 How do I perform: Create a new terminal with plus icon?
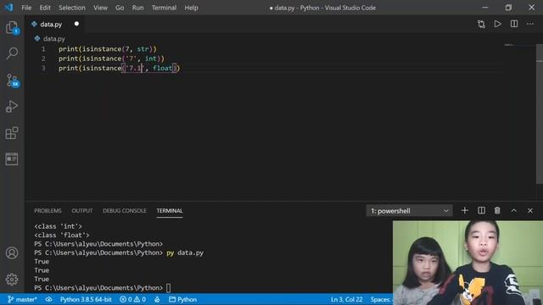coord(465,211)
